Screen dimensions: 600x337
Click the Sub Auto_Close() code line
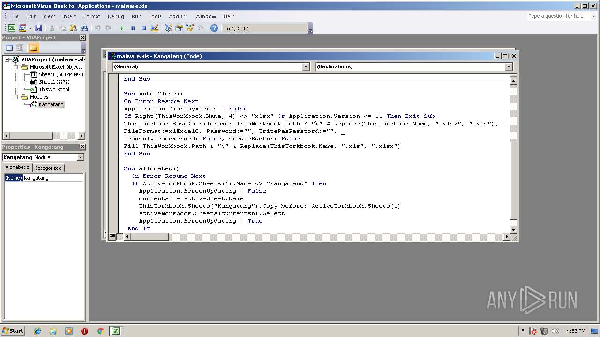pyautogui.click(x=153, y=94)
